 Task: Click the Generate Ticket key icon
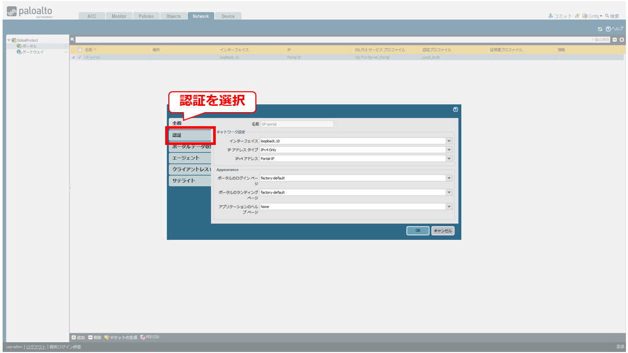tap(107, 337)
